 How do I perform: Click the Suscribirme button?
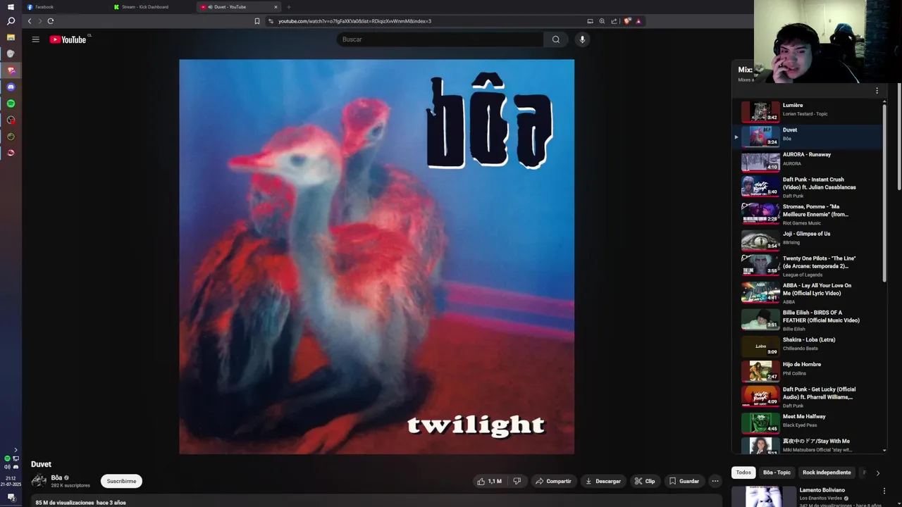tap(121, 481)
